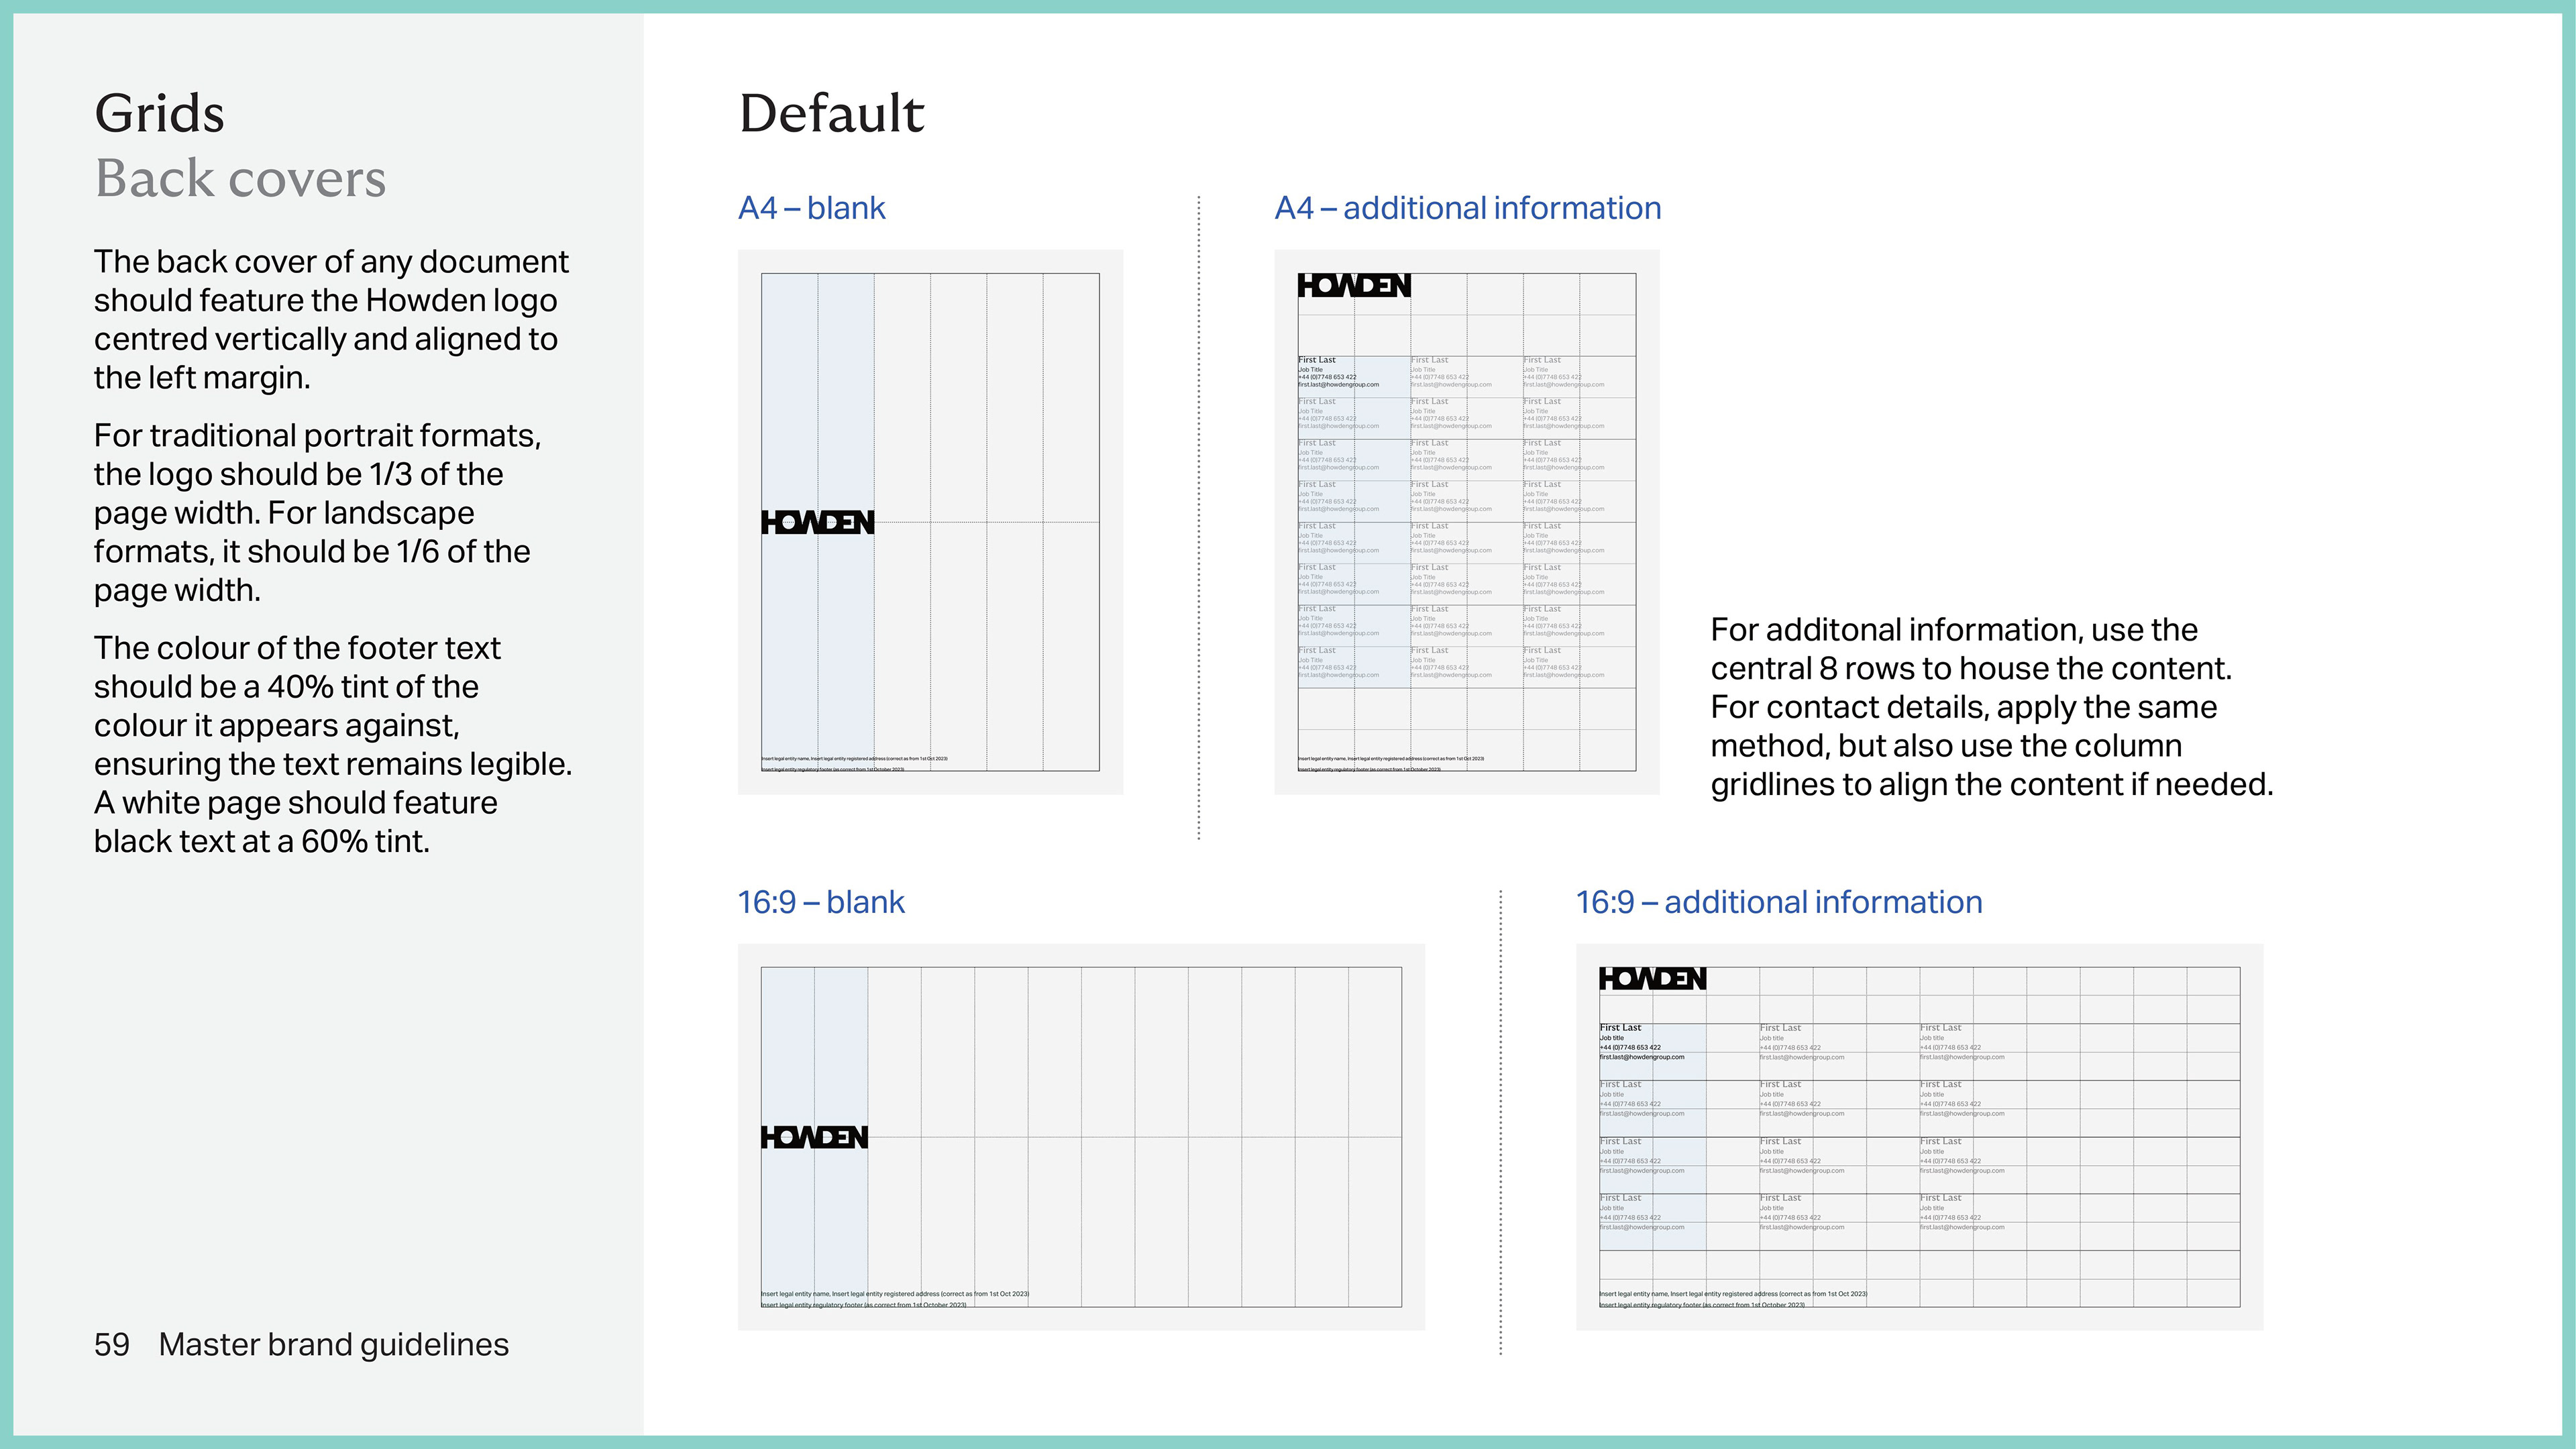Select the A4 – additional information thumbnail

[x=1466, y=521]
